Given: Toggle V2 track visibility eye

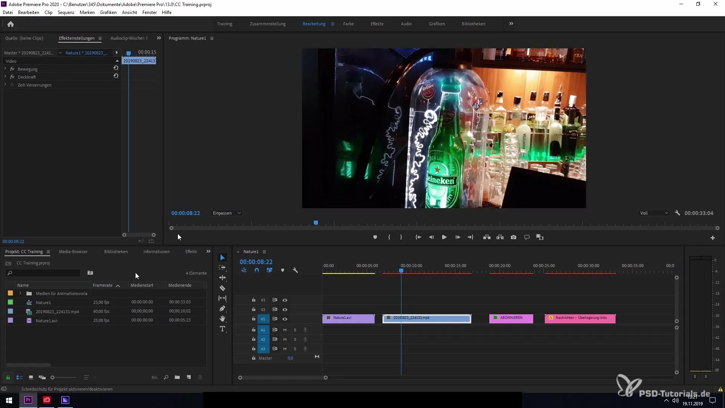Looking at the screenshot, I should 285,310.
